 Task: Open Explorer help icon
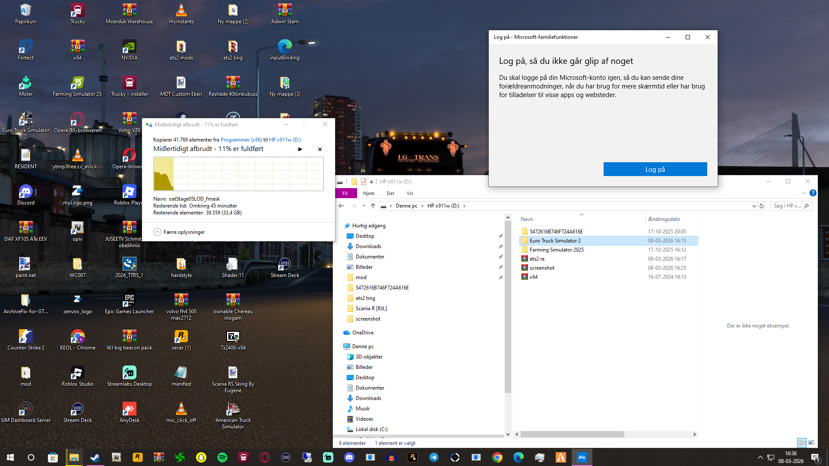[813, 193]
